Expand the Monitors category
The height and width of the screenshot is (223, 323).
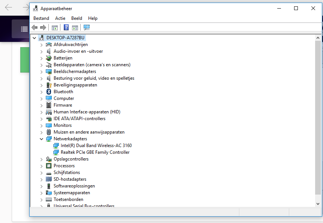[x=41, y=126]
